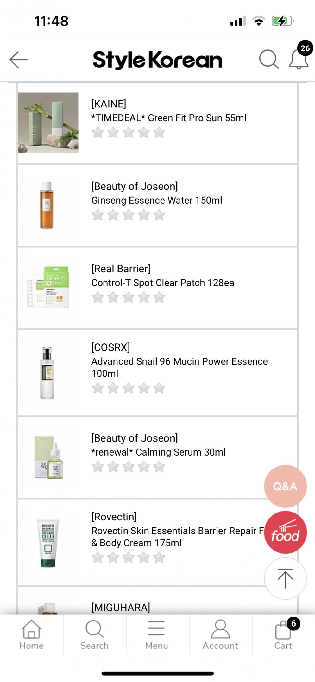
Task: Open Control-T Spot Clear Patch listing
Action: click(x=163, y=283)
